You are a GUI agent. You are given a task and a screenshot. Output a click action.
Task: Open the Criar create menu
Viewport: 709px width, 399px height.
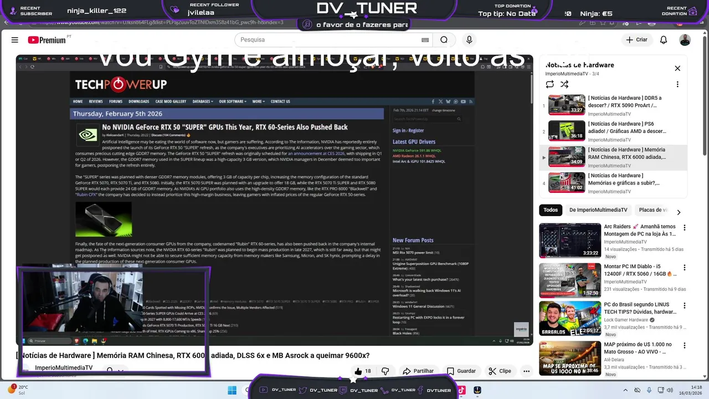click(636, 40)
